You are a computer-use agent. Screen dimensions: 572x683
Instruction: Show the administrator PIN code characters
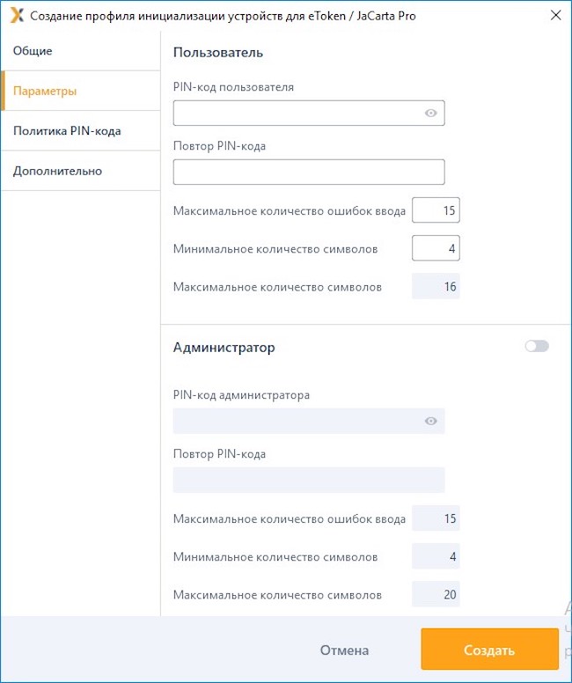(x=431, y=421)
